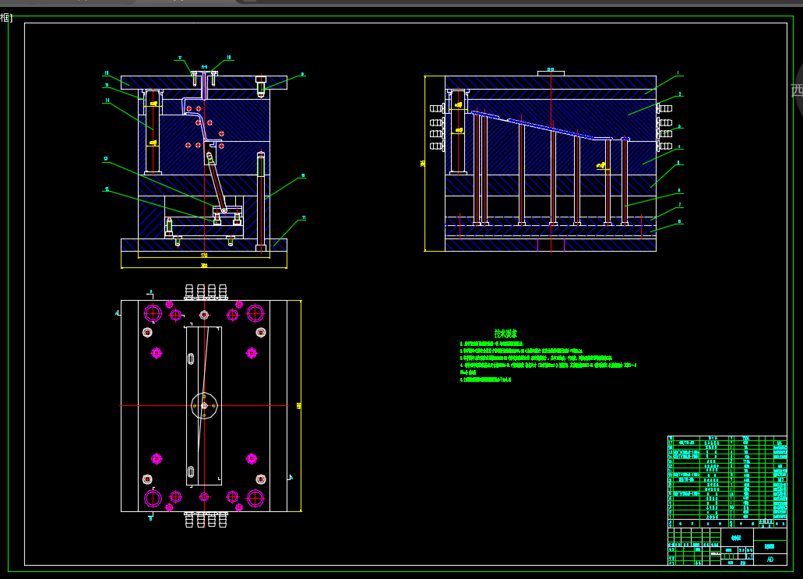Select the upper oval slot in cavity insert

(x=191, y=358)
